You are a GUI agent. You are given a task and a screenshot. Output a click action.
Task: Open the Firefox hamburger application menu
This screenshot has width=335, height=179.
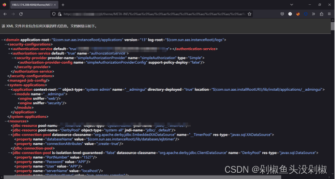(x=329, y=14)
